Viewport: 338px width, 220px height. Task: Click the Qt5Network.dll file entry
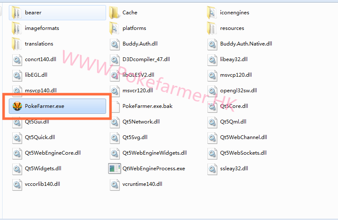pyautogui.click(x=135, y=122)
